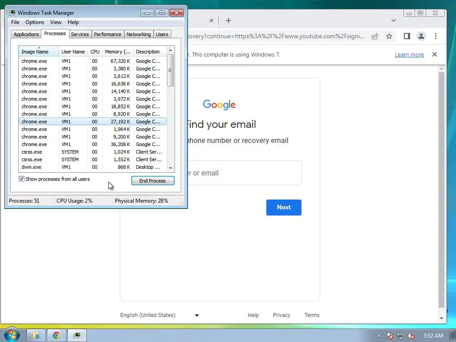Open clock showing 5:52 AM

point(433,336)
